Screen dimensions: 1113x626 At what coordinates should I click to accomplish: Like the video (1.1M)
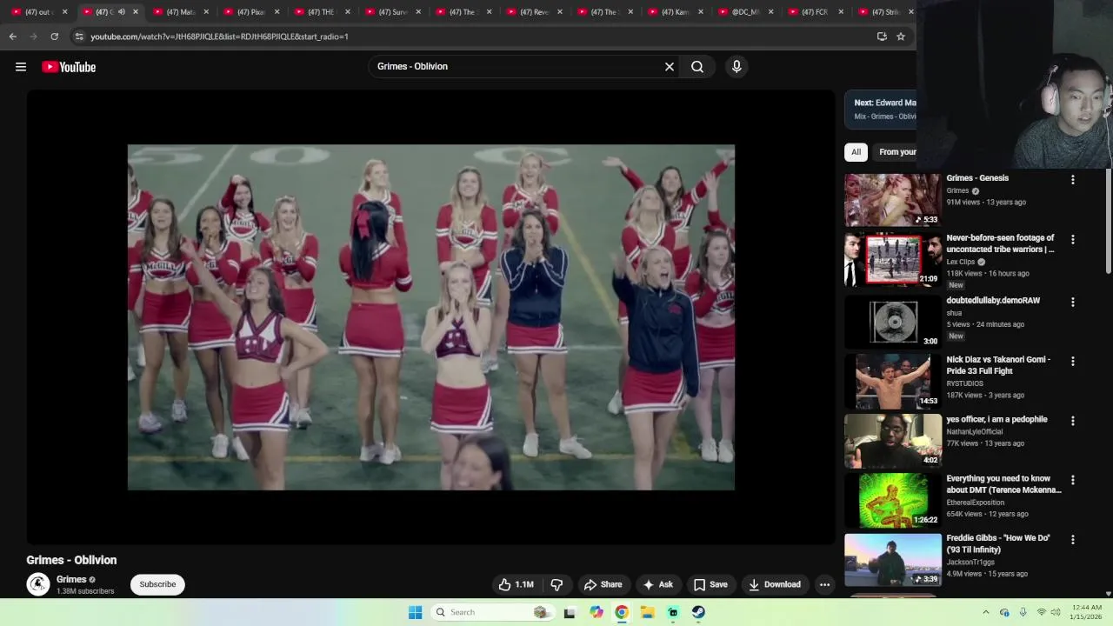click(516, 584)
